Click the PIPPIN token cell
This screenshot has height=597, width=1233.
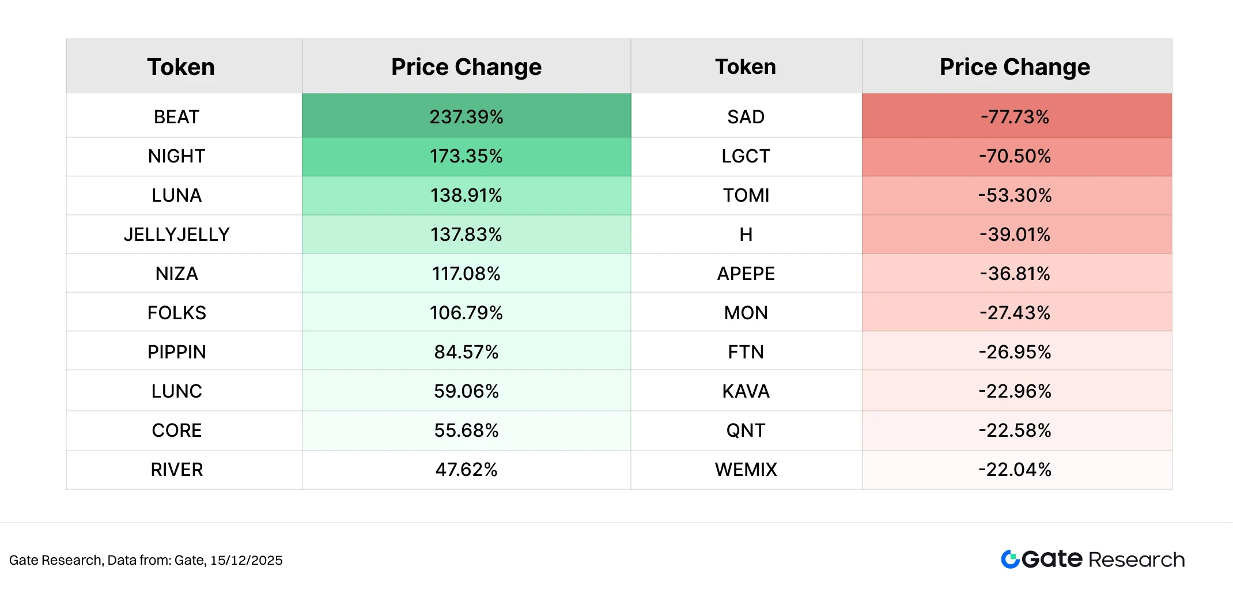176,352
